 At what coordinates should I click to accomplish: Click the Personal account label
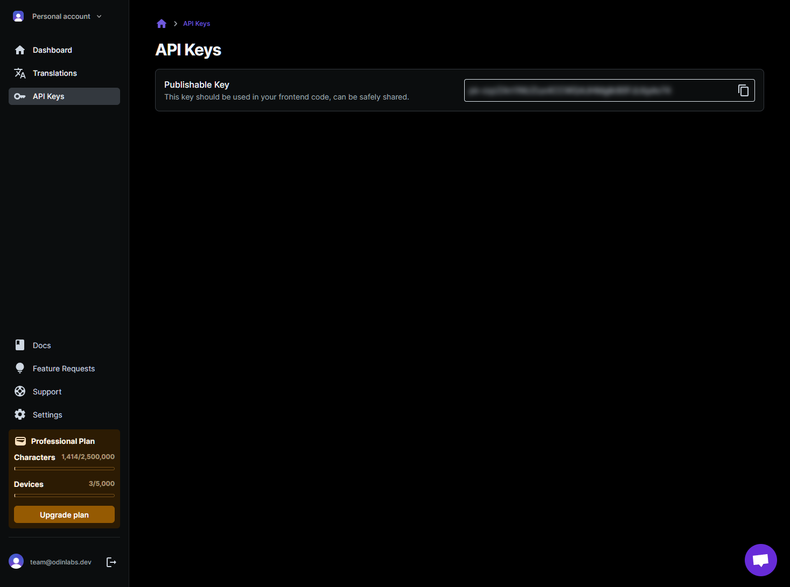pyautogui.click(x=61, y=17)
